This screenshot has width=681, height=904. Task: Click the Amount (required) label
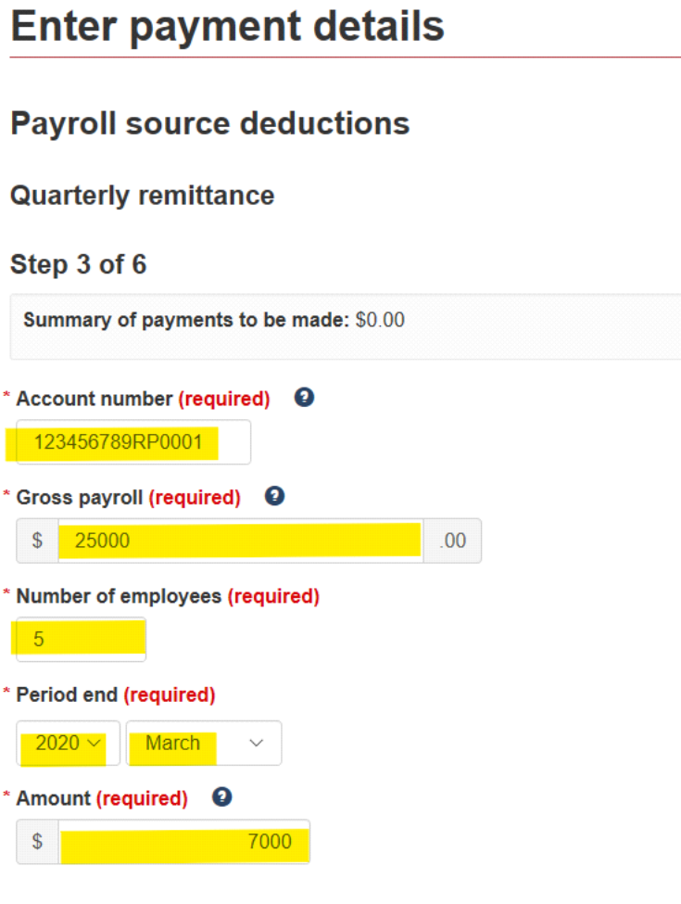point(102,798)
